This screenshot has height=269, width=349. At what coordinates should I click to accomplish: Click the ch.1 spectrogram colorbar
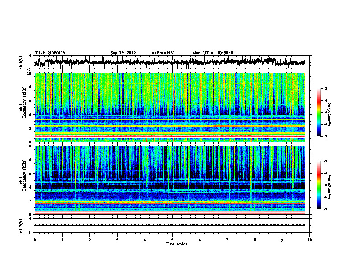(319, 113)
